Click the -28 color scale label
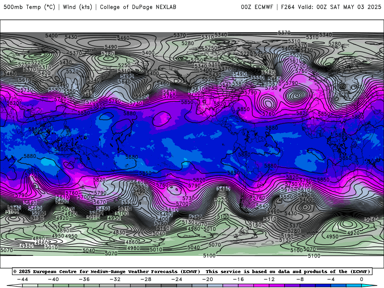This screenshot has width=384, height=288. coord(146,279)
